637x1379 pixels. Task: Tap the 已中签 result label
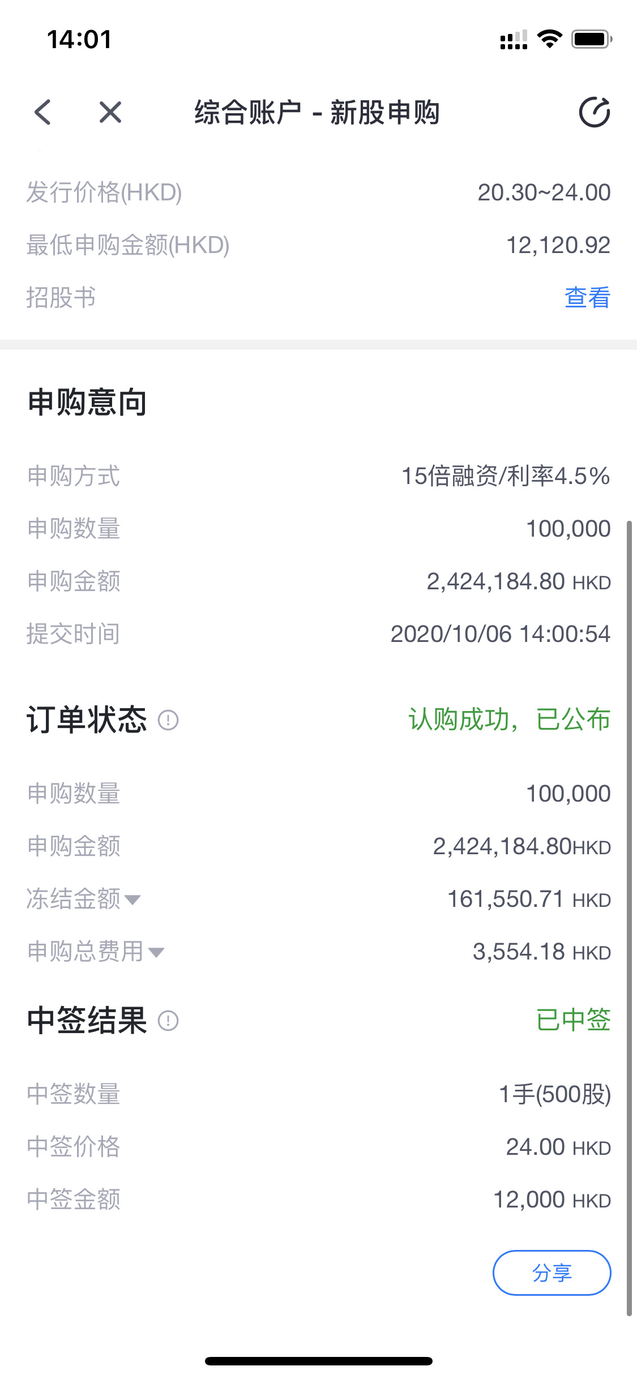(574, 1020)
